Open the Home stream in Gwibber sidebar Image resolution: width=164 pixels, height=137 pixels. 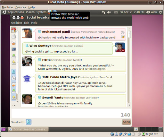coord(14,30)
